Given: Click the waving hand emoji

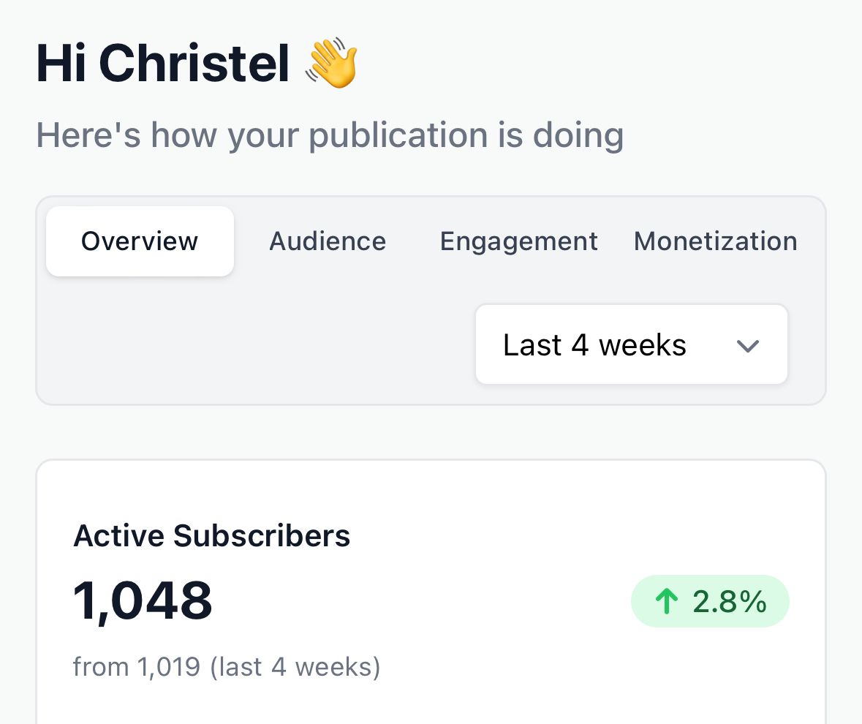Looking at the screenshot, I should (x=332, y=64).
